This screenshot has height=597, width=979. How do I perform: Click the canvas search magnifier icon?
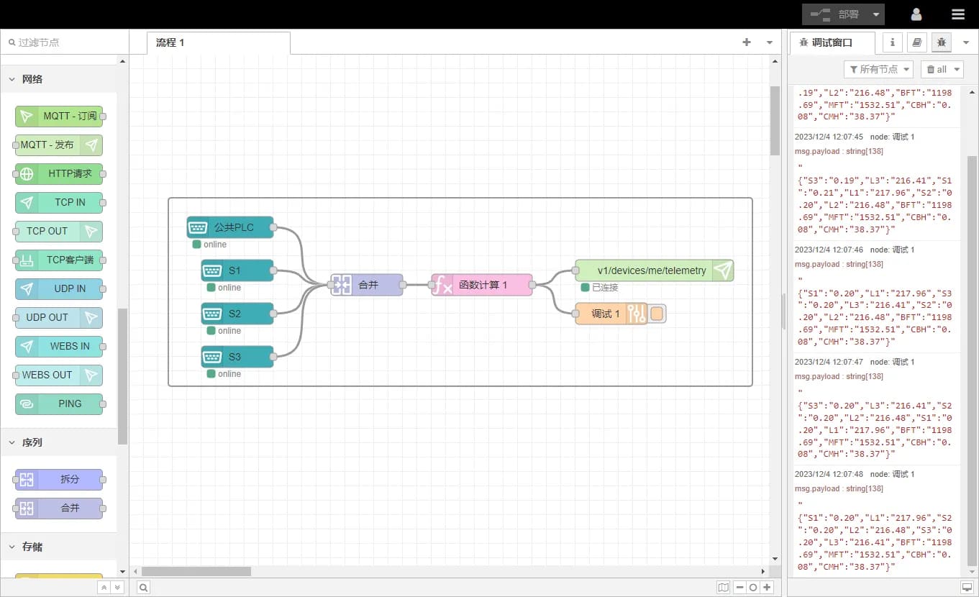(144, 588)
